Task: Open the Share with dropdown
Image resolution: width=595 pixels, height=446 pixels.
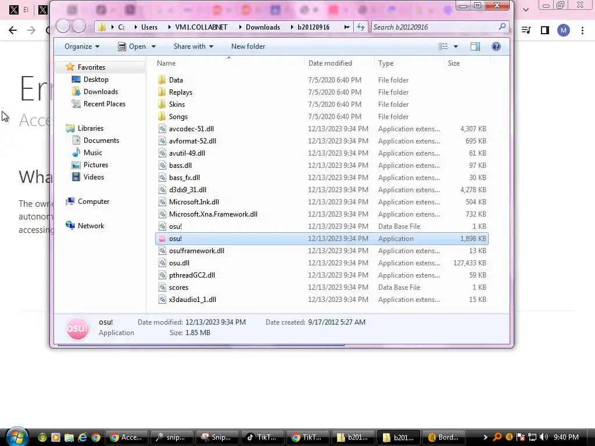Action: [193, 46]
